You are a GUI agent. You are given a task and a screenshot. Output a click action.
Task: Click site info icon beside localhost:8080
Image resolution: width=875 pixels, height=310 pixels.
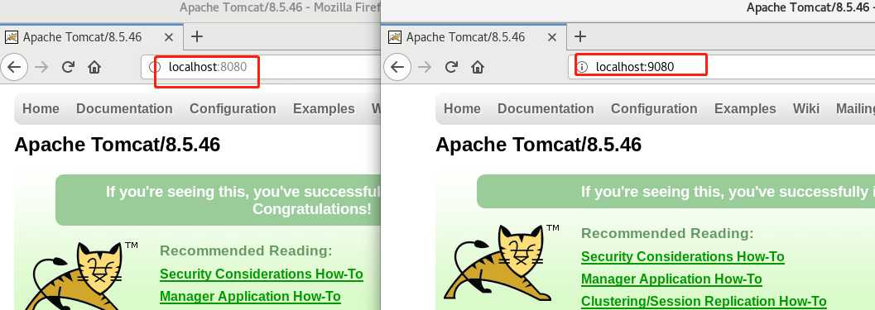click(x=156, y=68)
